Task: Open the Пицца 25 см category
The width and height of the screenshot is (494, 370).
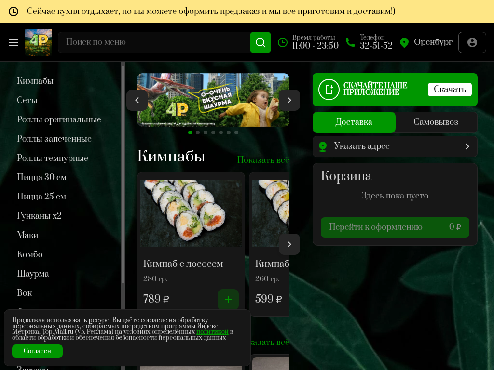Action: point(41,197)
